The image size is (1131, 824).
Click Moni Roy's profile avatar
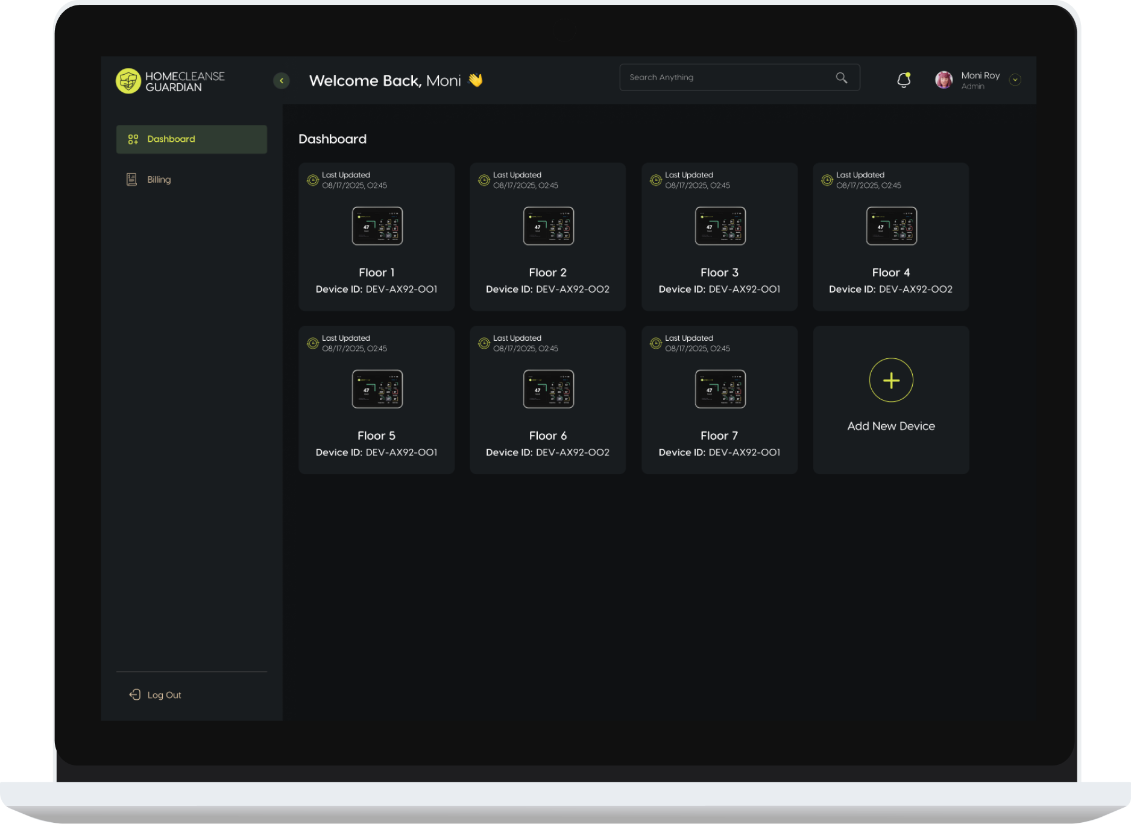(944, 80)
